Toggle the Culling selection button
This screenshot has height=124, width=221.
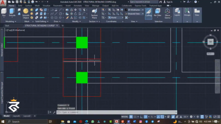[x=148, y=14]
